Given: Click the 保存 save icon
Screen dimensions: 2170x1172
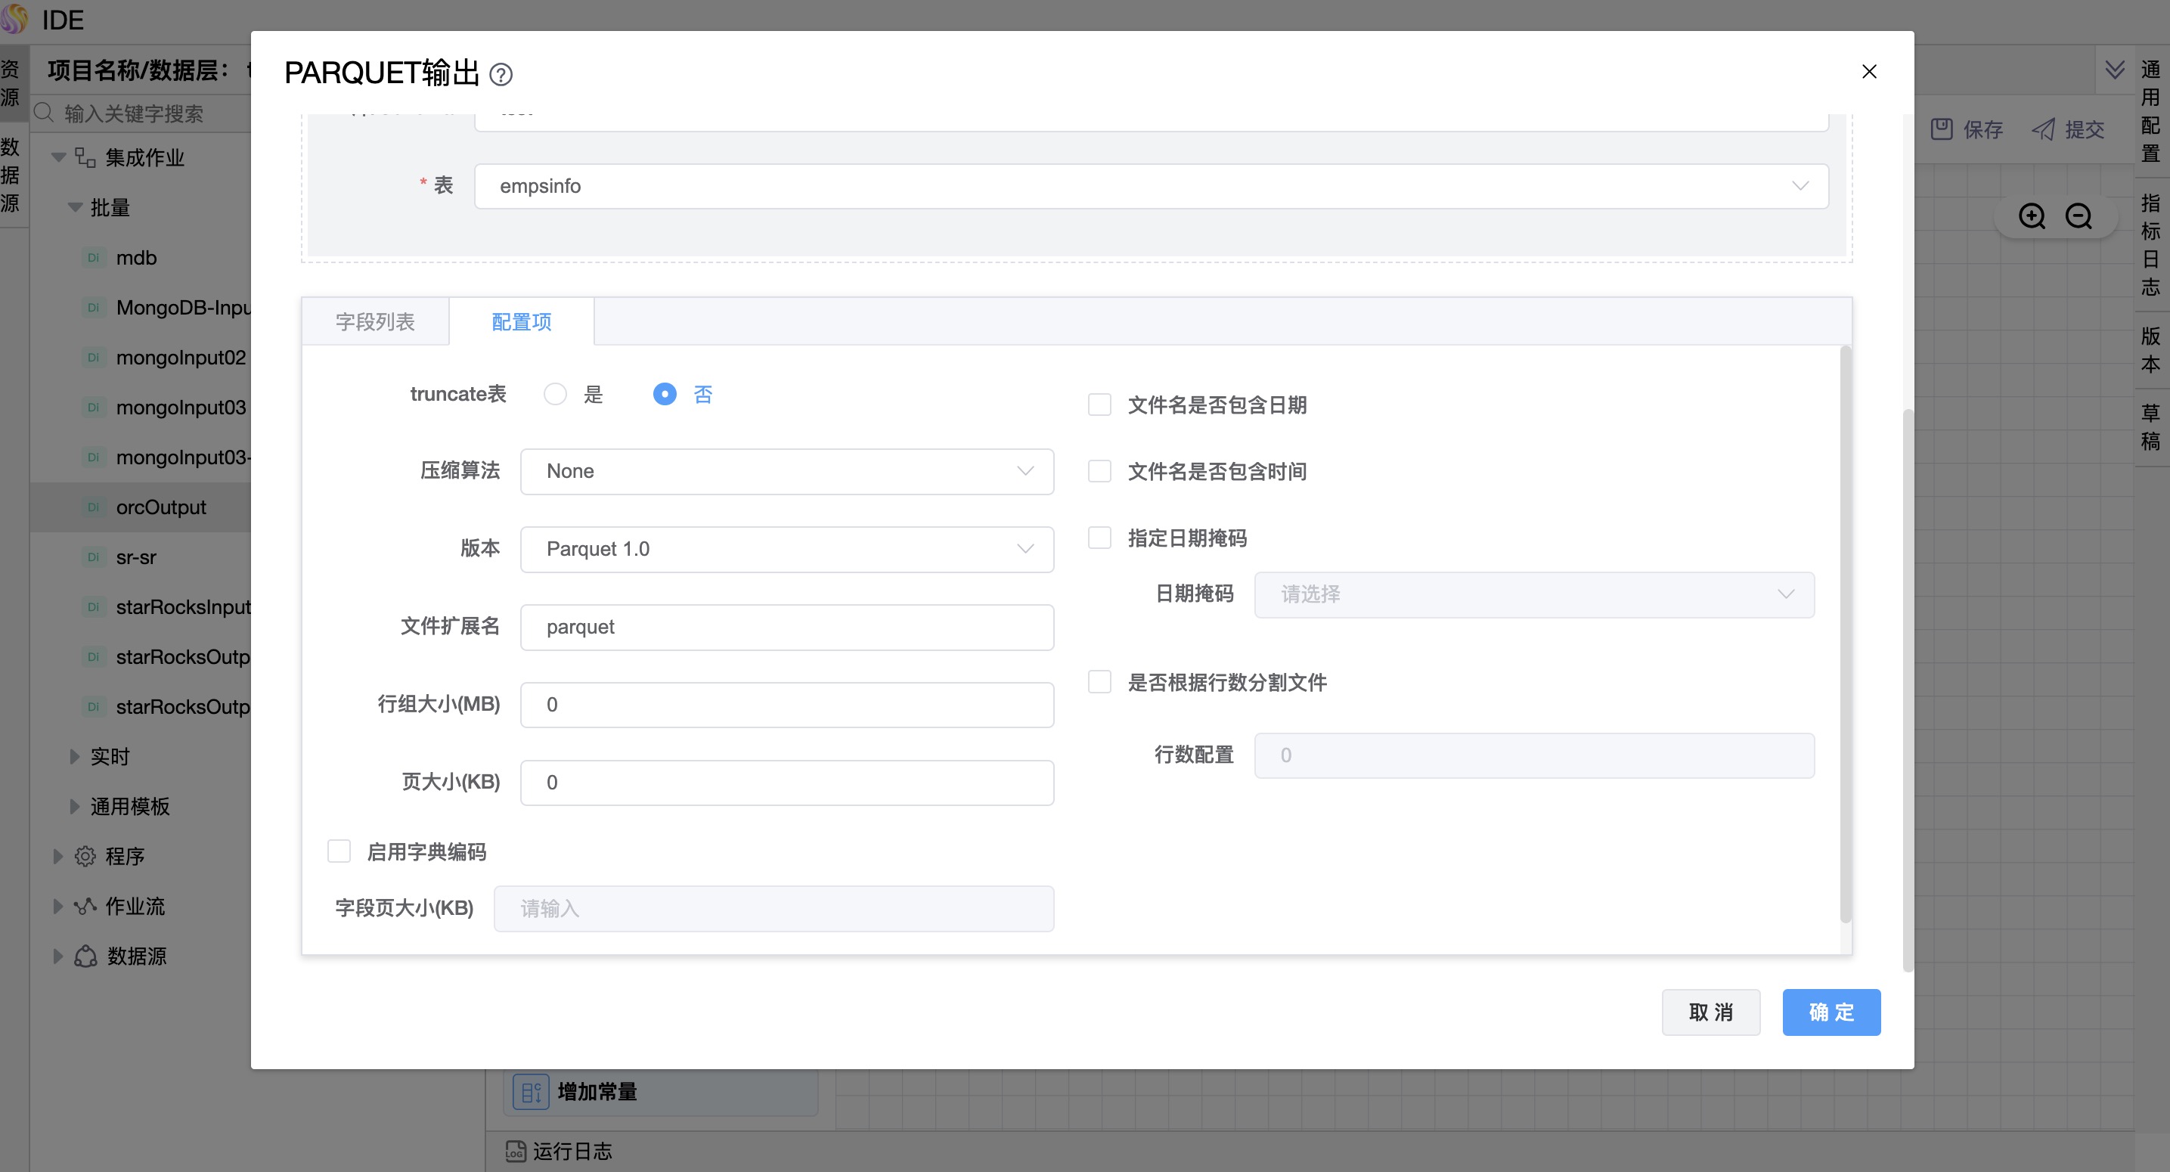Looking at the screenshot, I should [x=1942, y=129].
